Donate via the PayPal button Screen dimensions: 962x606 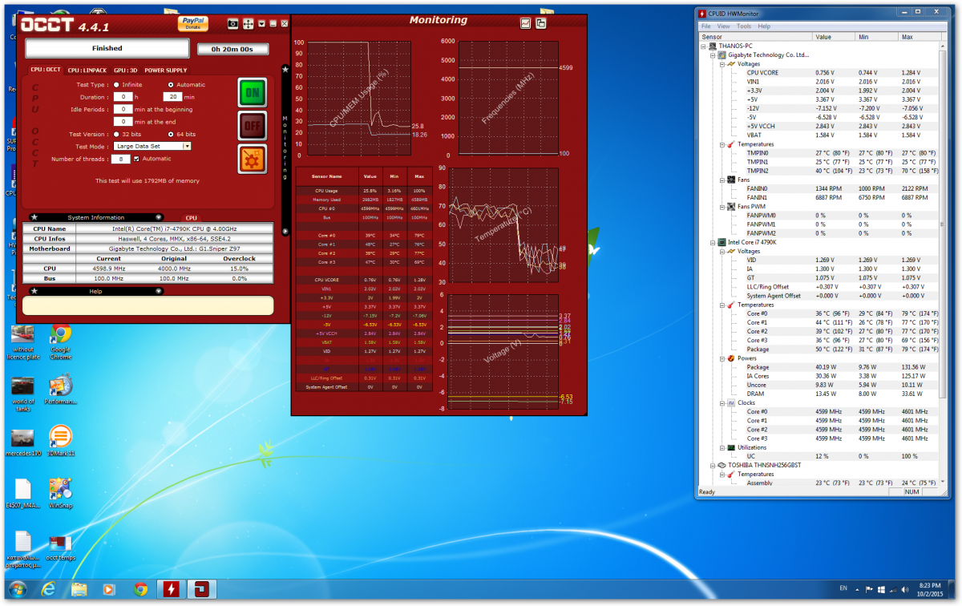193,23
